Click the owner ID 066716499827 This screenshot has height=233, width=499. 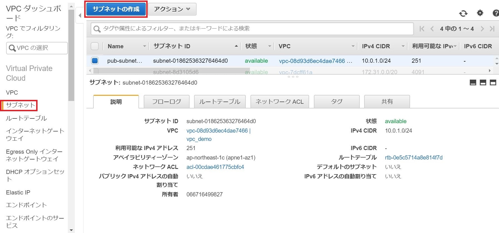click(205, 194)
